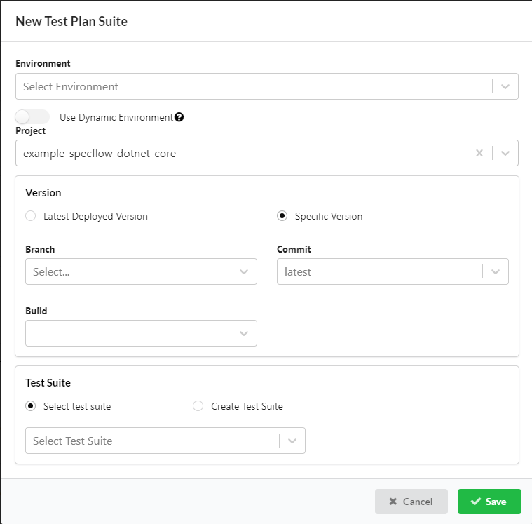Choose the Create Test Suite radio option
The image size is (532, 524).
tap(198, 405)
